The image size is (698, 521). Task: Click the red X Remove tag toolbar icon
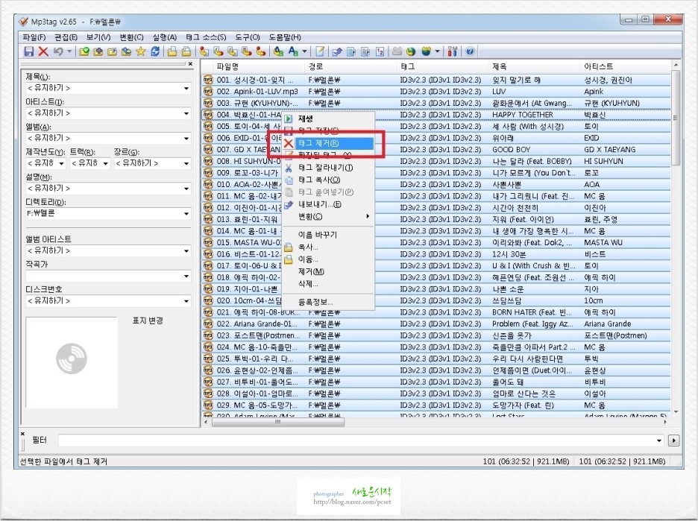pos(43,51)
